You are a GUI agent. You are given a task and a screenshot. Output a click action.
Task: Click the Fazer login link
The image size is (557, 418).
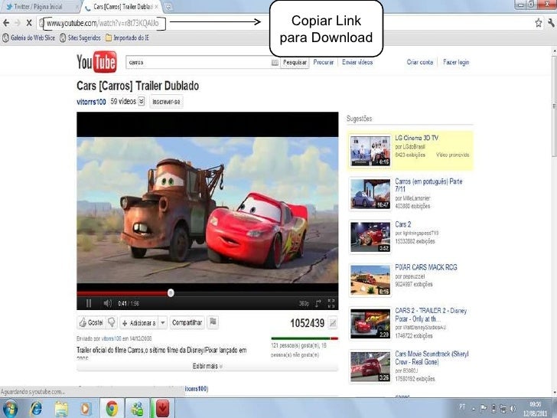(456, 62)
